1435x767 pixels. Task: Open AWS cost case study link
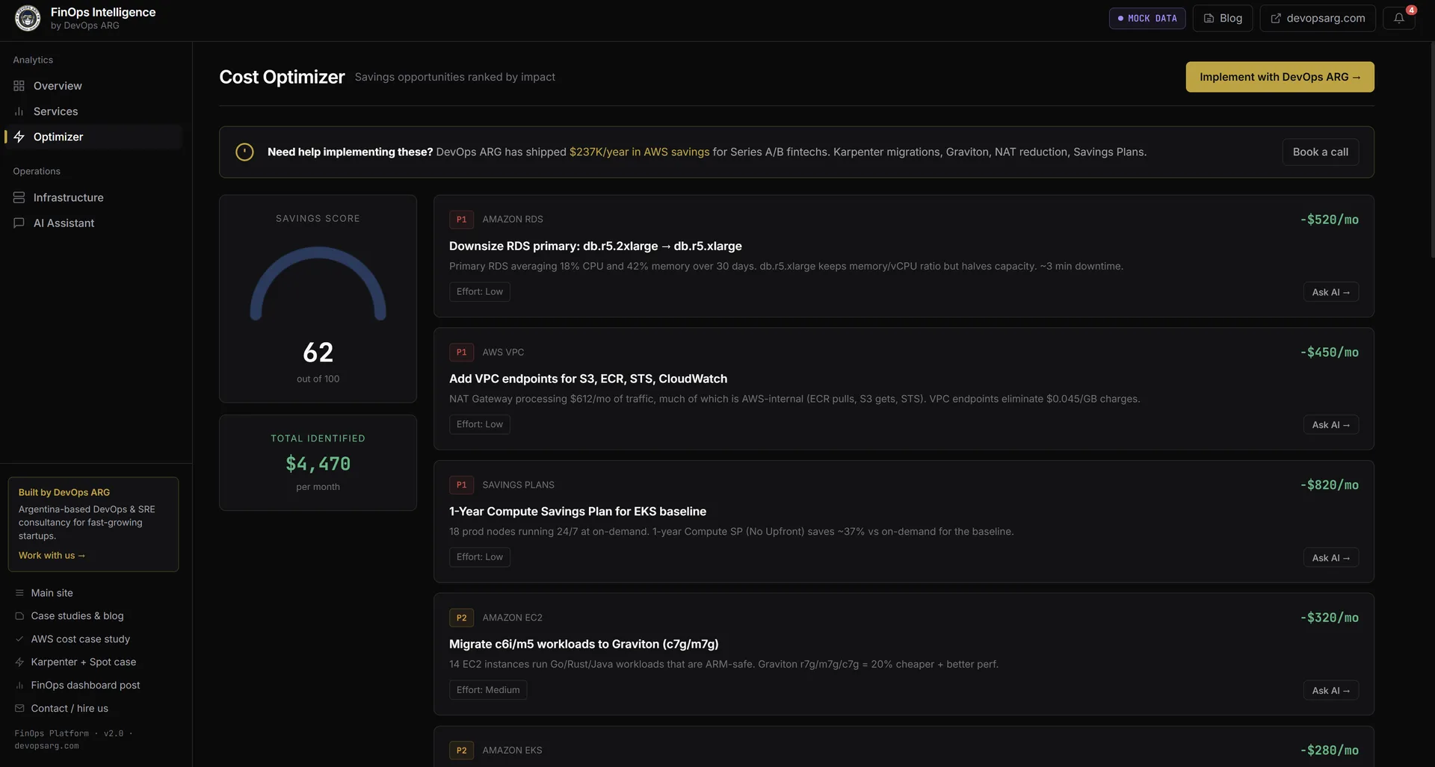[x=81, y=639]
